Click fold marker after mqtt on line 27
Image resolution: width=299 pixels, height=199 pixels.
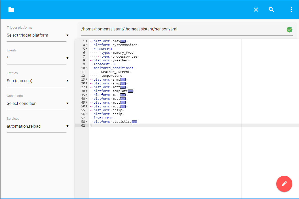123,87
